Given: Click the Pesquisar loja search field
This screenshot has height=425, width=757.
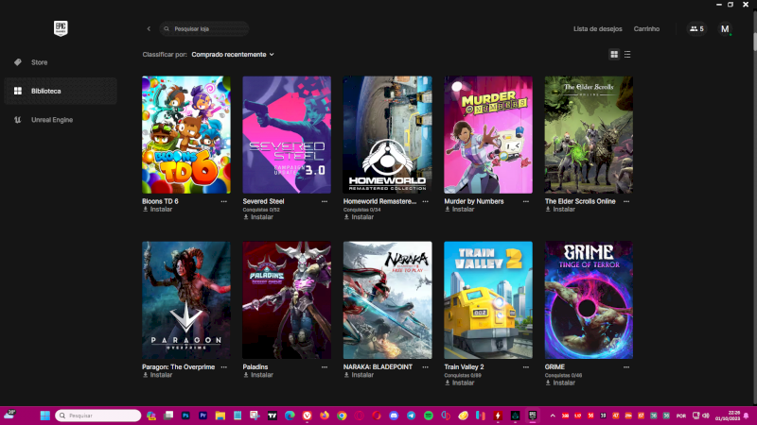Looking at the screenshot, I should (205, 29).
